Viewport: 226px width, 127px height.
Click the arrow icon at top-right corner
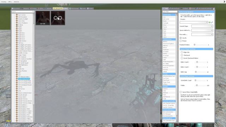pos(224,1)
